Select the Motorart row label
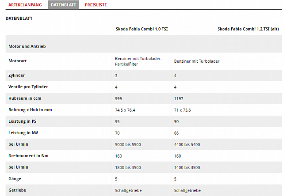Viewport: 283px width, 196px height. 18,61
